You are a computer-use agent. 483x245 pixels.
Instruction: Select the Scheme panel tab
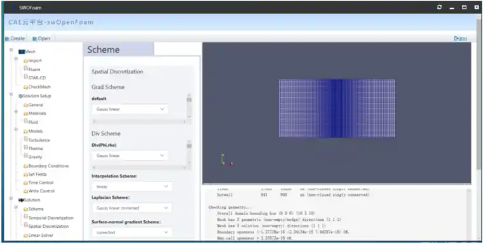pos(119,50)
